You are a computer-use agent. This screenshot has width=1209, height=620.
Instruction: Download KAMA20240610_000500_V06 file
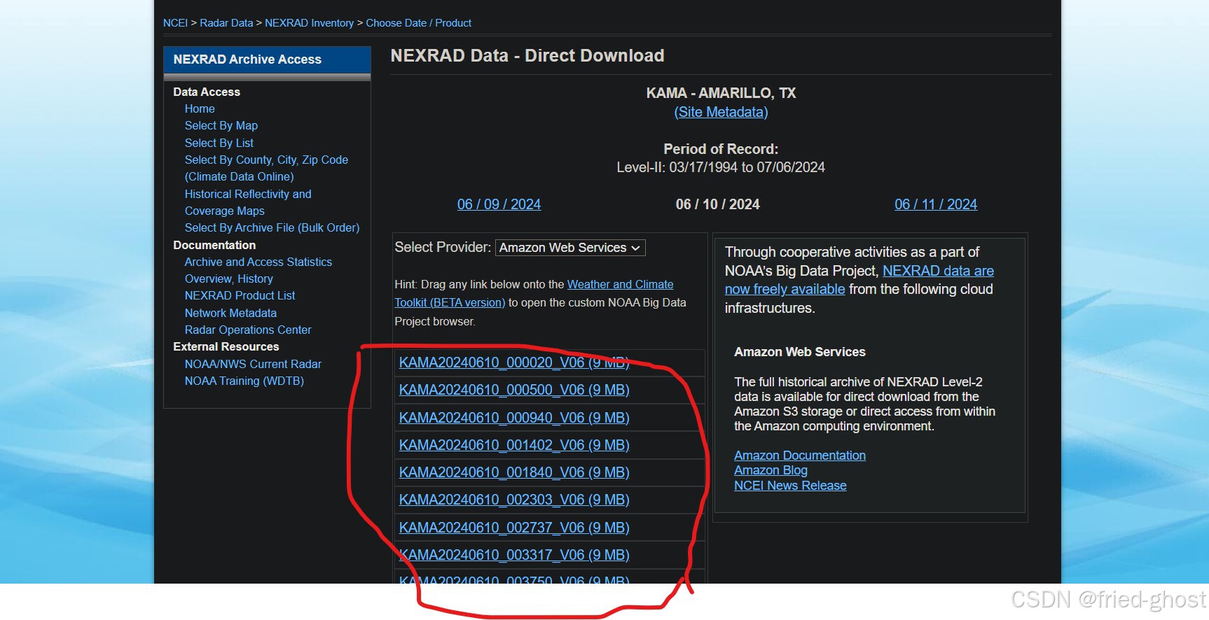pyautogui.click(x=514, y=390)
